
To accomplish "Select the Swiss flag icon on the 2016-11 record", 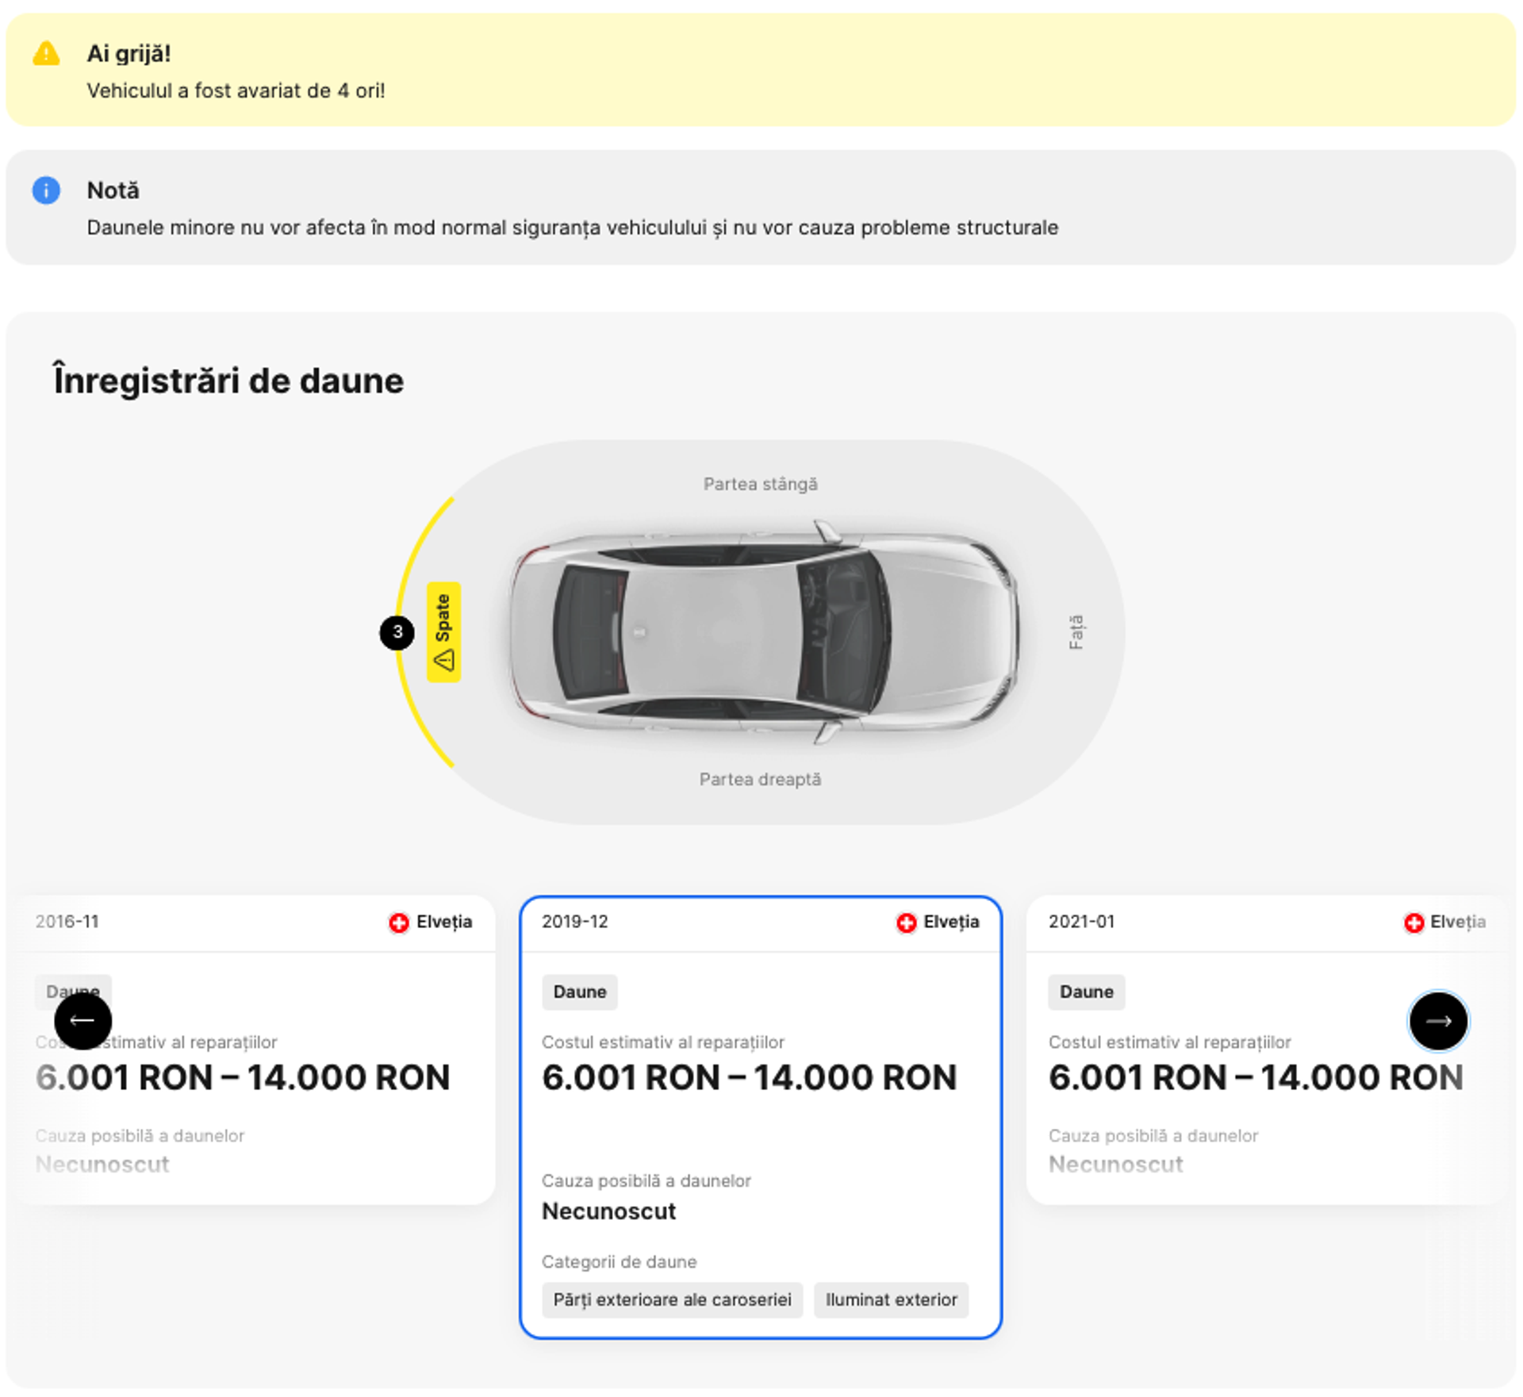I will coord(397,922).
